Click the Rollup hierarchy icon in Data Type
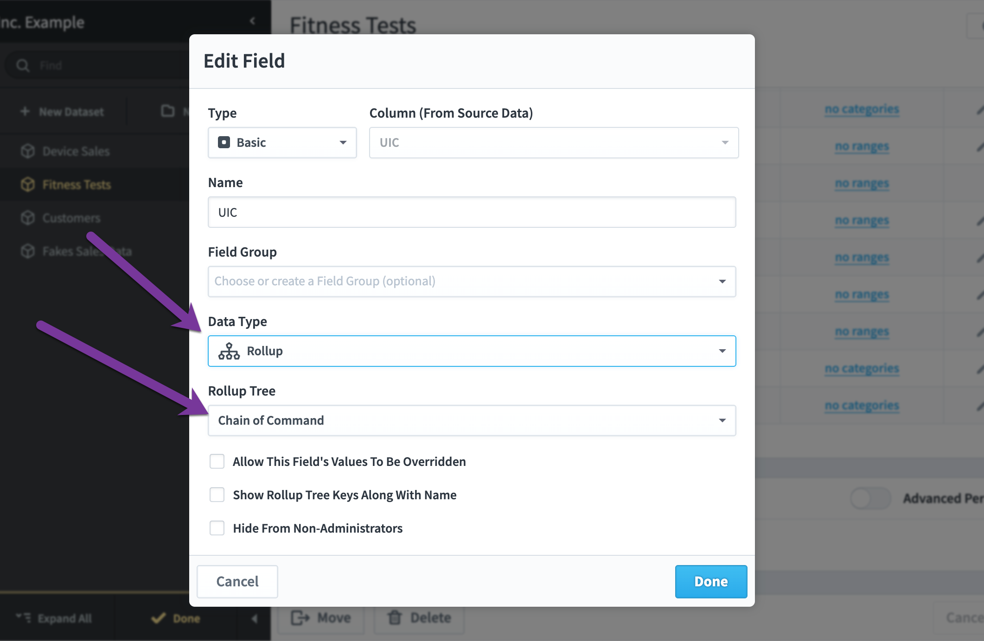The height and width of the screenshot is (641, 984). click(x=229, y=351)
